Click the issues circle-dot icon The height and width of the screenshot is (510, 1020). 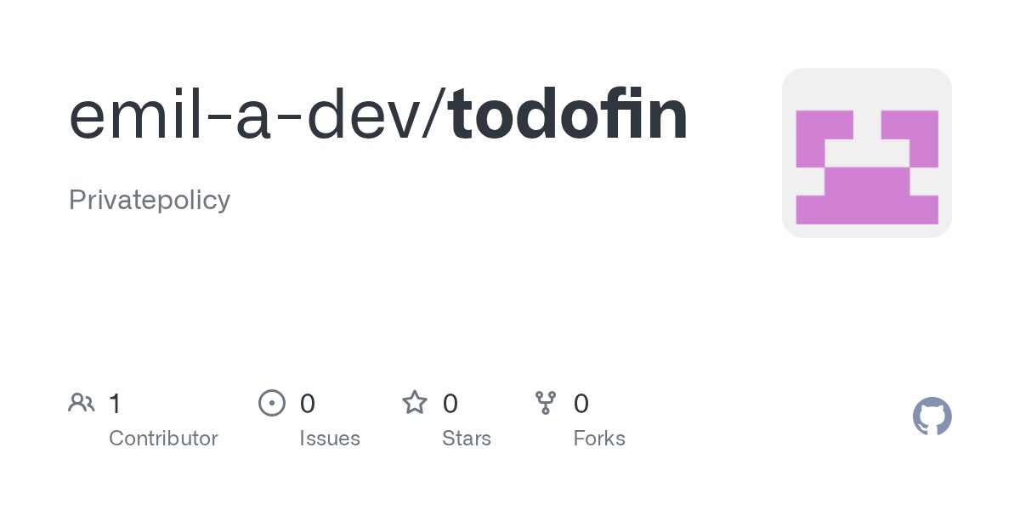271,402
